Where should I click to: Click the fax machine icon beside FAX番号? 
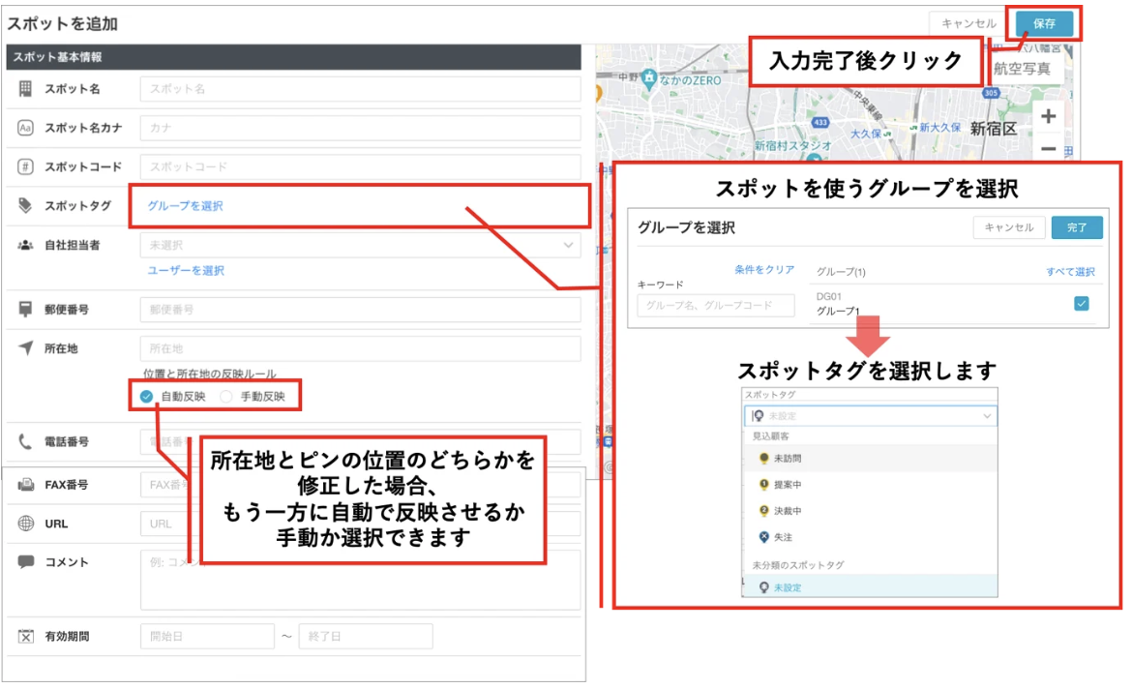(25, 485)
